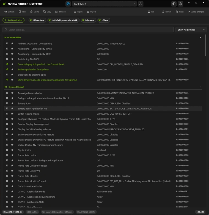Image resolution: width=209 pixels, height=215 pixels.
Task: Click the settings list vertical scrollbar
Action: [x=205, y=45]
